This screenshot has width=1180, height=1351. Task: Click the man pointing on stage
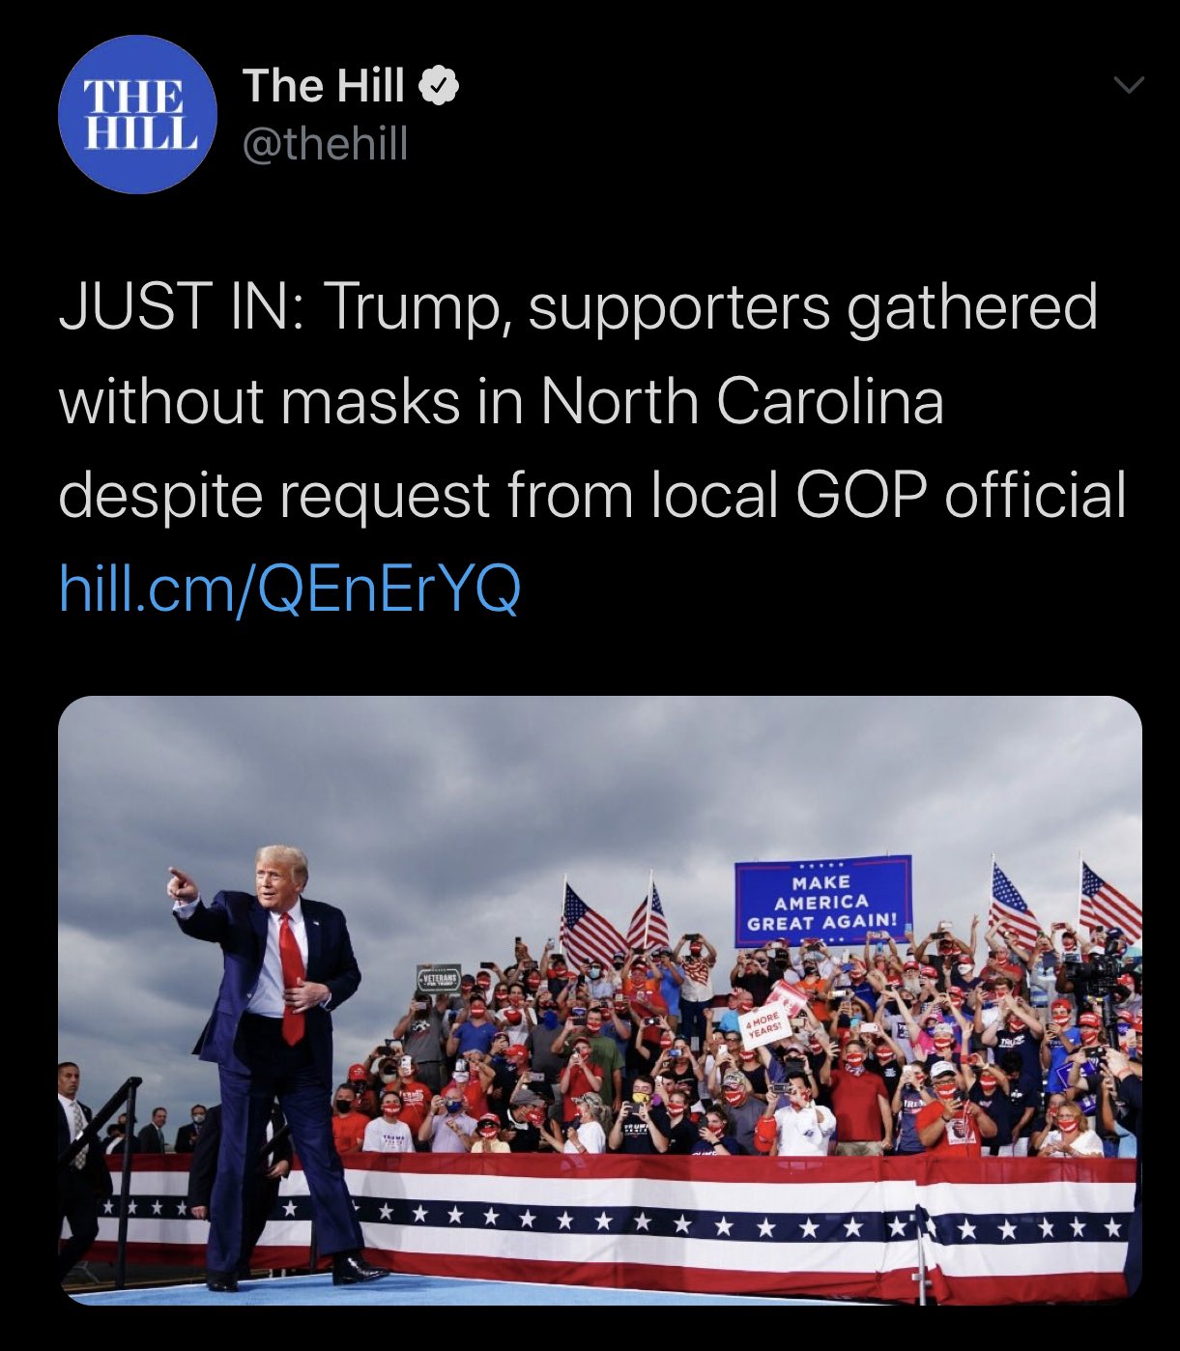pyautogui.click(x=275, y=1063)
